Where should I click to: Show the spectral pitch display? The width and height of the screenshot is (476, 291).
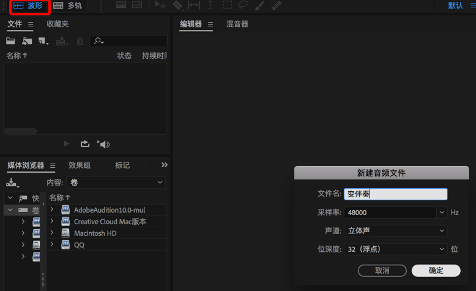[x=137, y=5]
